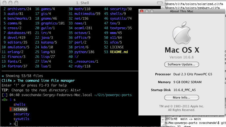Image resolution: width=226 pixels, height=127 pixels.
Task: Click the LICENSE file entry
Action: [x=117, y=47]
